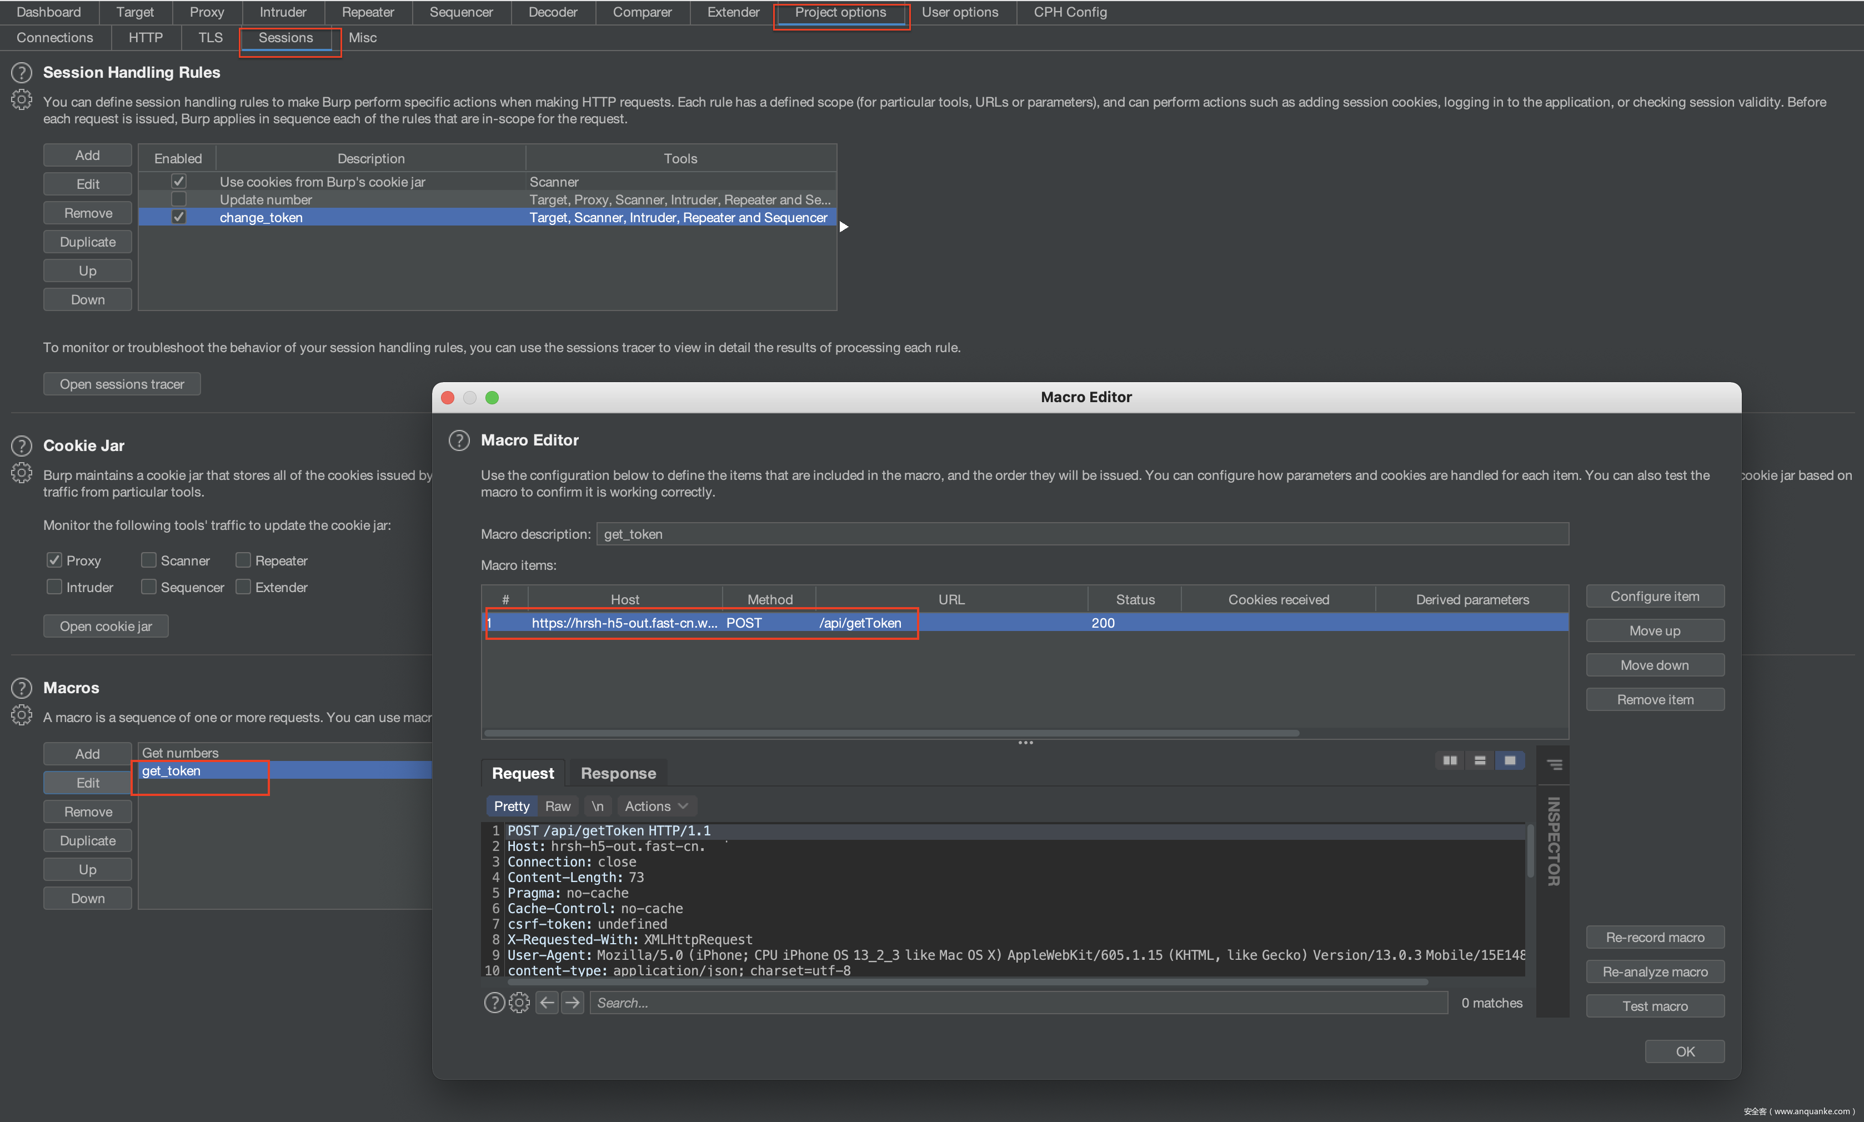Image resolution: width=1864 pixels, height=1122 pixels.
Task: Click Open sessions tracer button
Action: click(122, 384)
